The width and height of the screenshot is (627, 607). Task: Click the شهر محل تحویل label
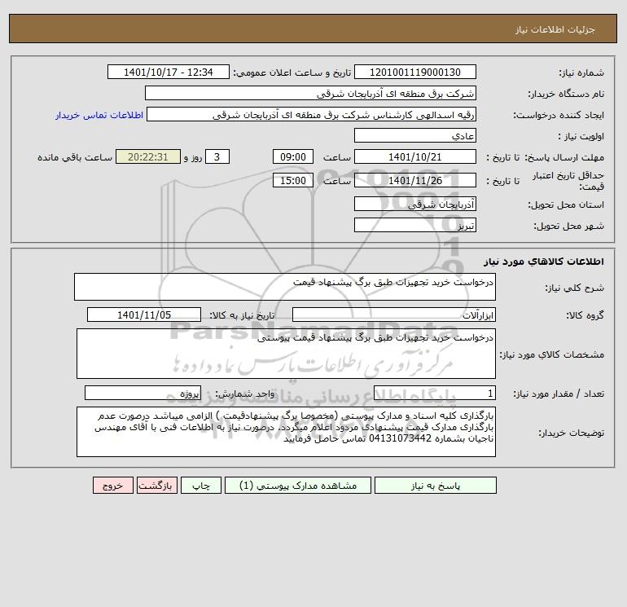point(568,226)
